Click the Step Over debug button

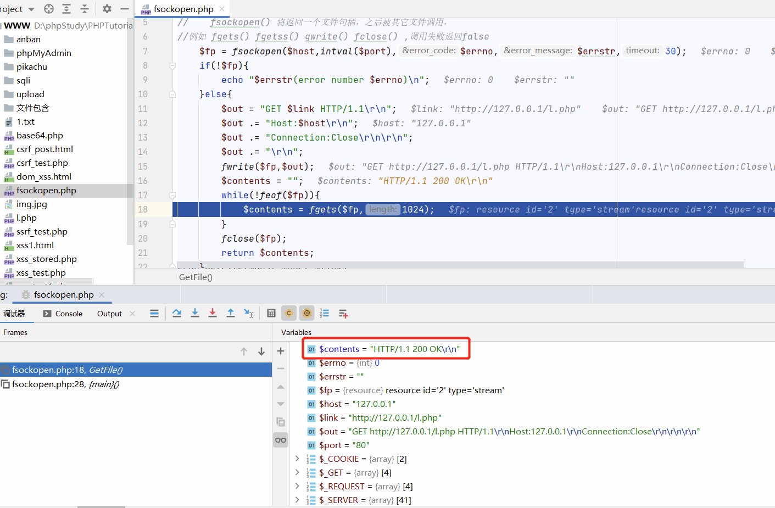177,313
